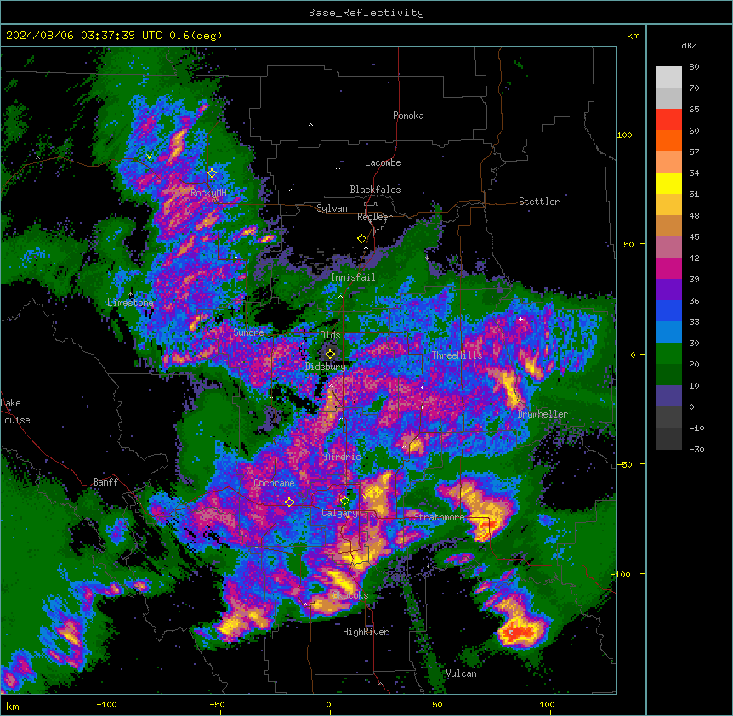The height and width of the screenshot is (716, 733).
Task: Click the -50 tick on bottom km axis
Action: point(218,704)
